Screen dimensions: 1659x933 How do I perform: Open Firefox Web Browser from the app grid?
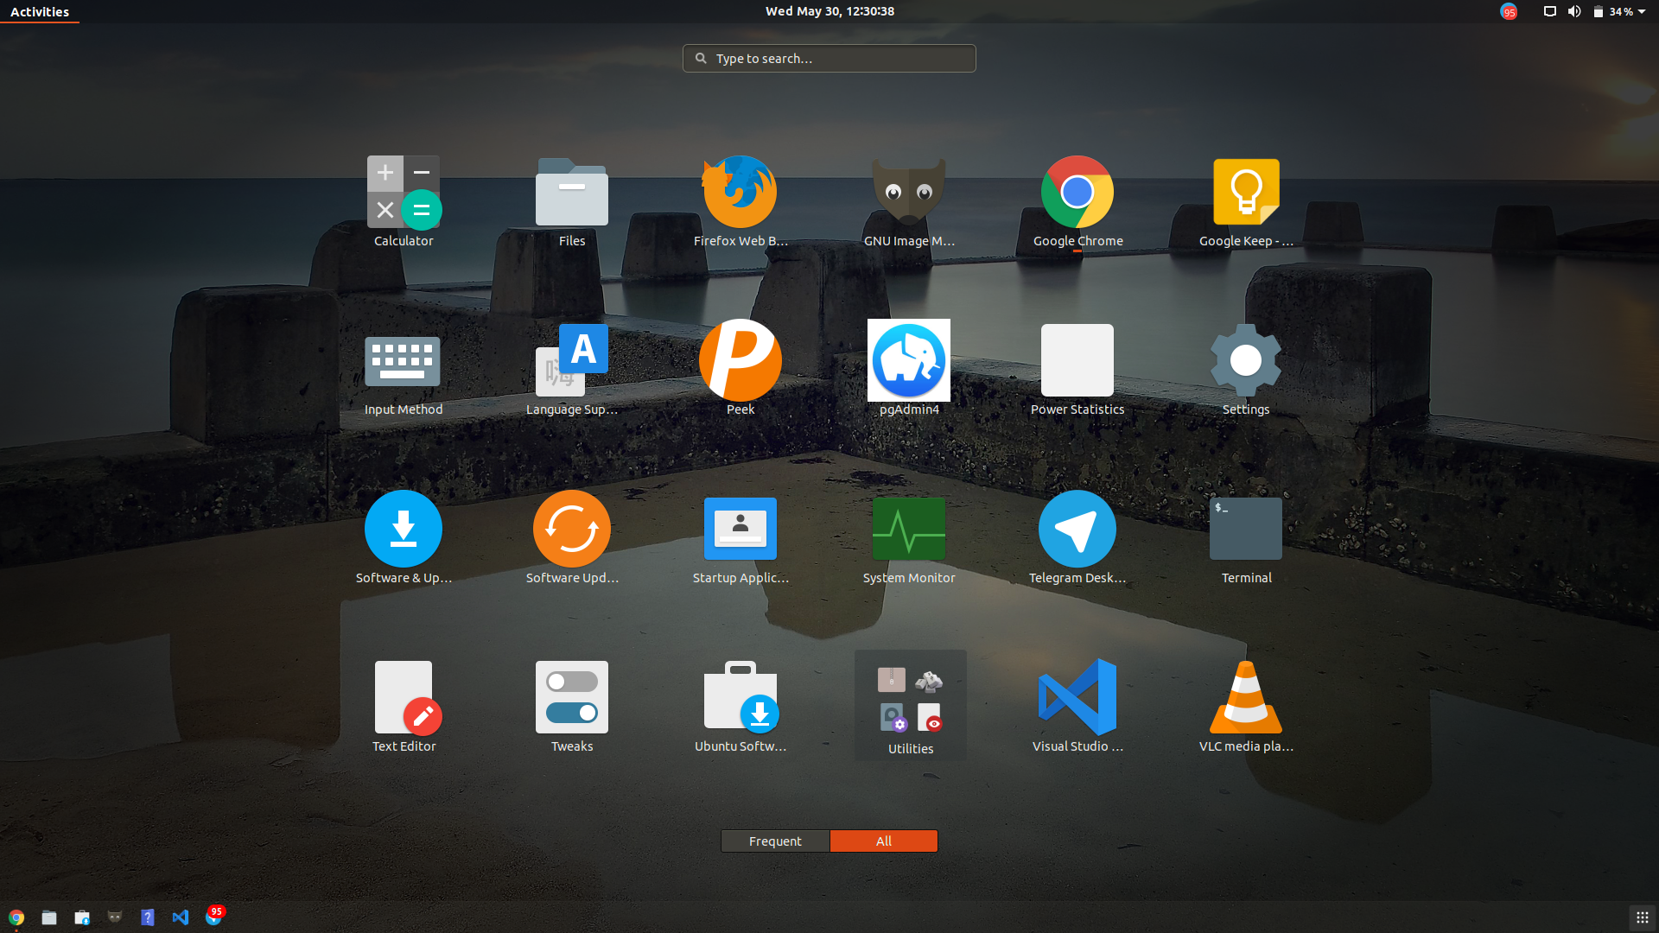741,202
